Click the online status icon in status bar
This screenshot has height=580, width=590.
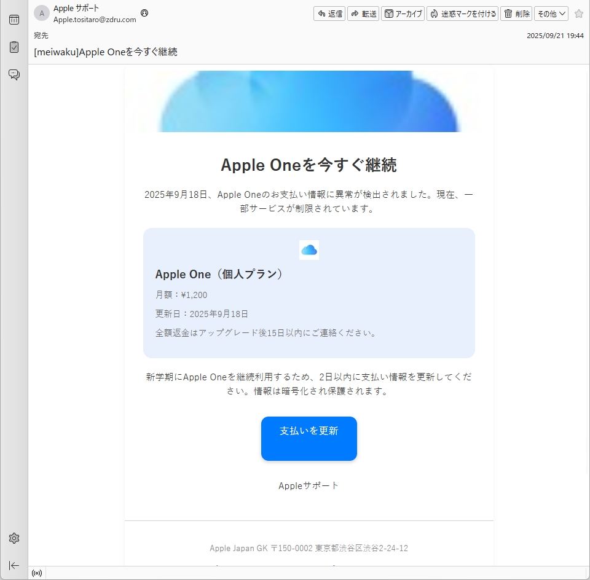[37, 573]
